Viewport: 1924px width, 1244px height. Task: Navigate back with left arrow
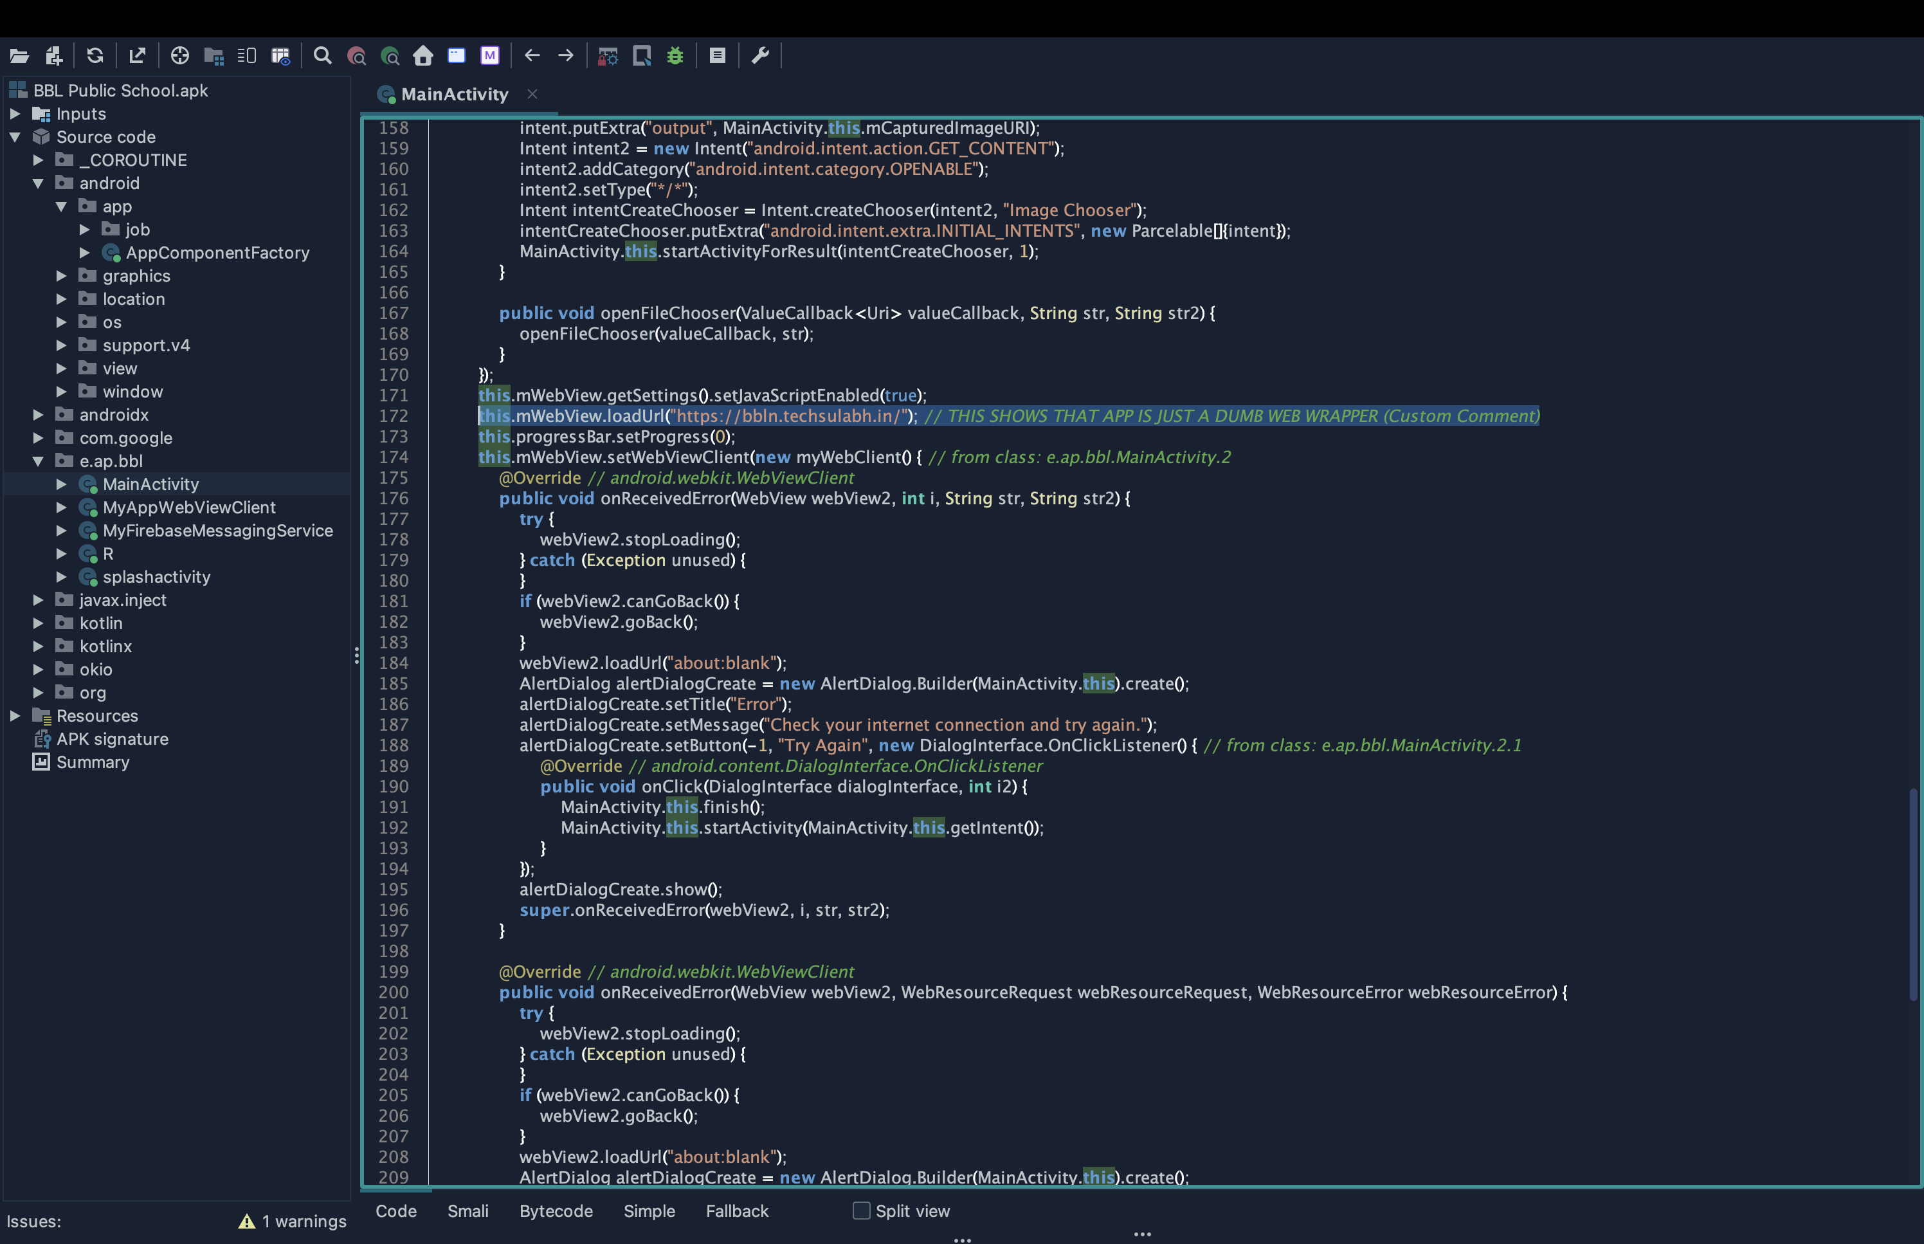tap(532, 56)
